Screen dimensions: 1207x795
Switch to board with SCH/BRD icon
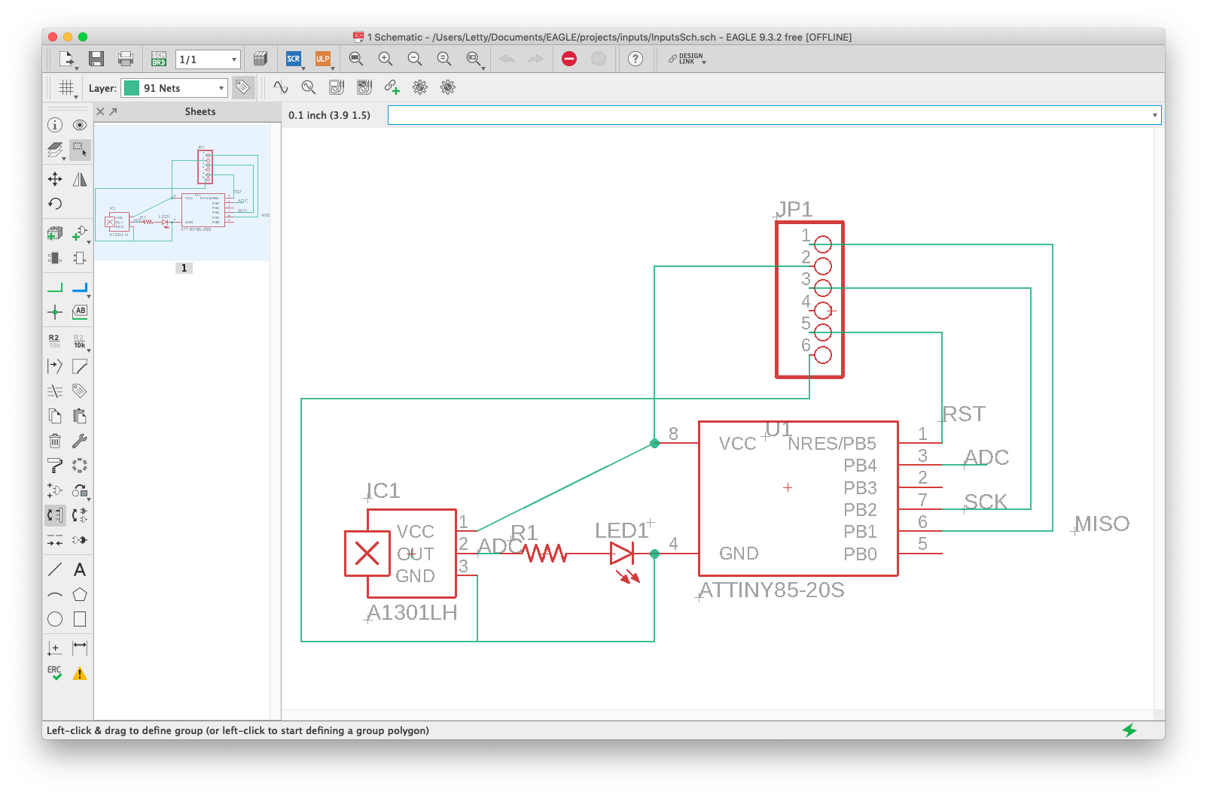point(159,59)
